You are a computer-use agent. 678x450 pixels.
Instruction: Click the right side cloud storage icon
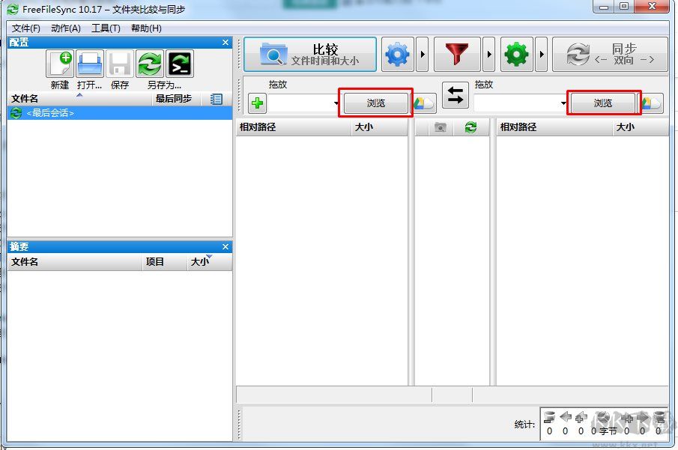[651, 103]
